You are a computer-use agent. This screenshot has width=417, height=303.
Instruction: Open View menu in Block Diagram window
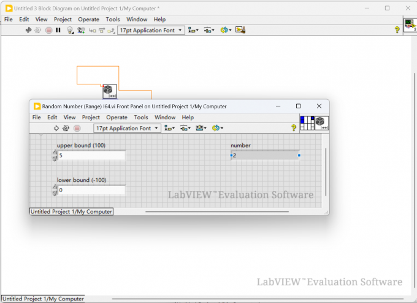(41, 20)
